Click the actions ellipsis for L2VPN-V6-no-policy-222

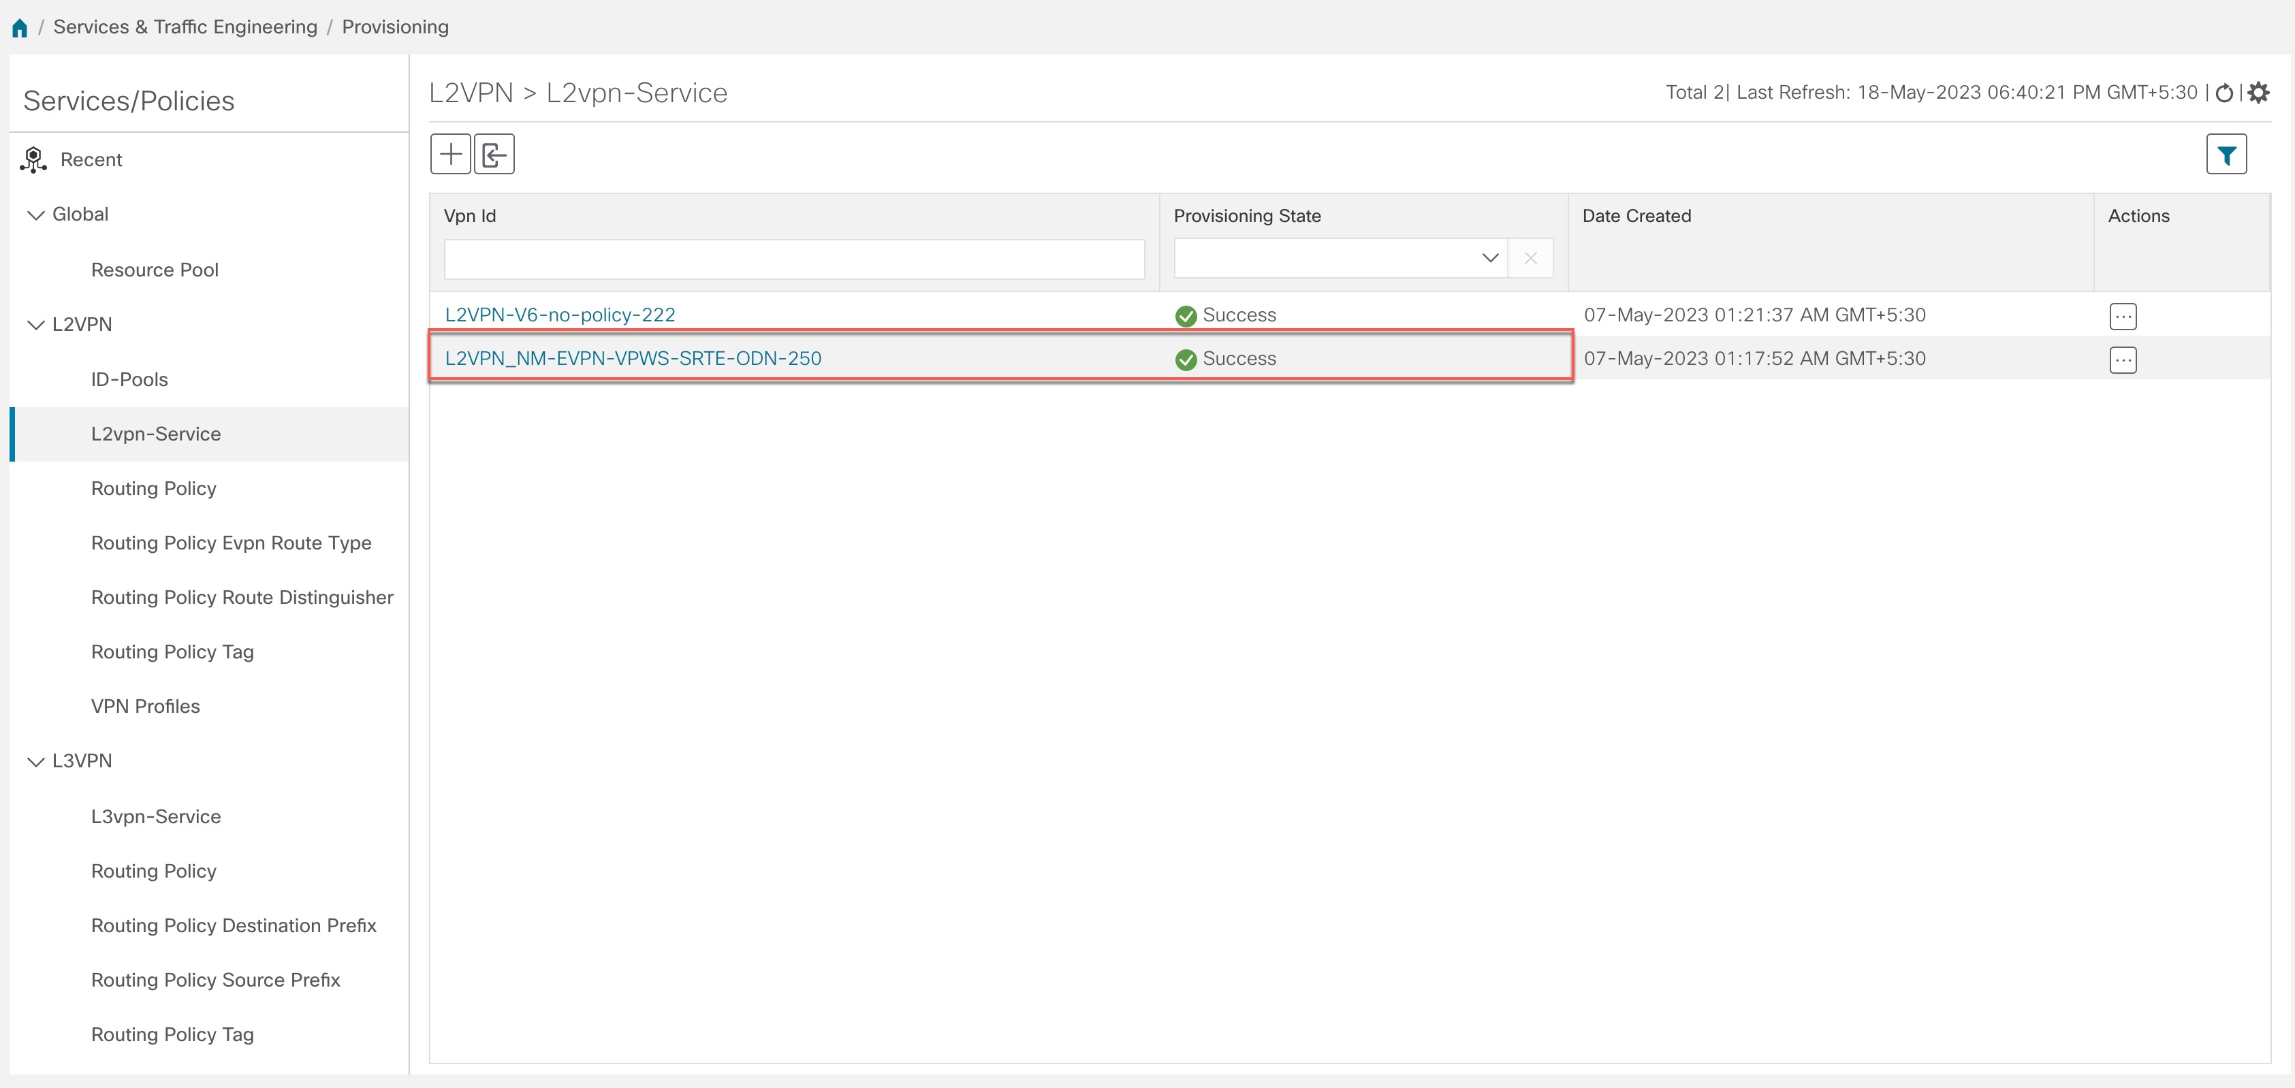pos(2124,315)
